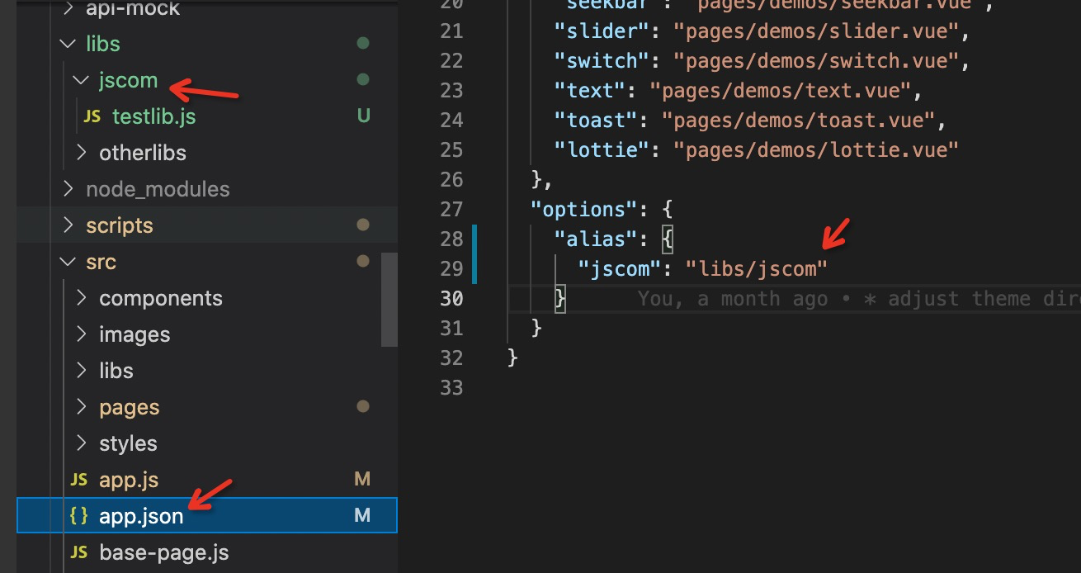Click the "pages/demos/slider.vue" string

pos(816,31)
